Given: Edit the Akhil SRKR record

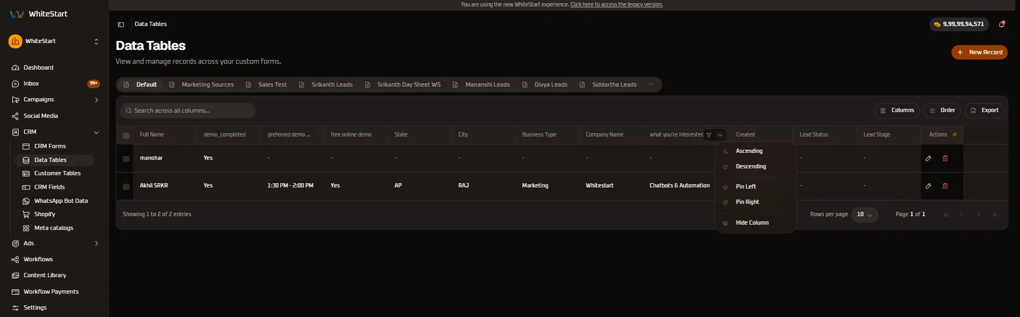Looking at the screenshot, I should [928, 186].
